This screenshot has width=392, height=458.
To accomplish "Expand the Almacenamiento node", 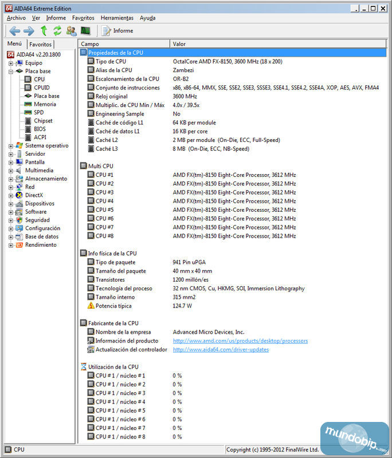I will [x=11, y=179].
